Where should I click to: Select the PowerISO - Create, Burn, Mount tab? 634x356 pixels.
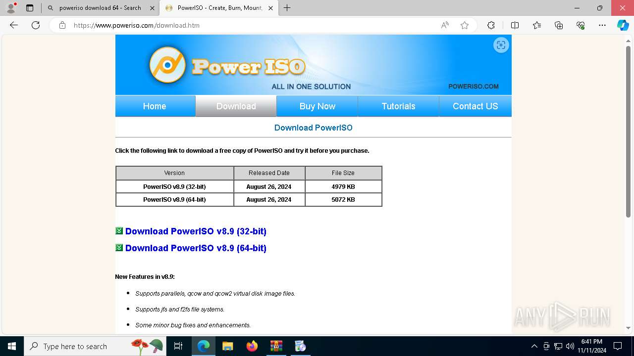[x=219, y=8]
